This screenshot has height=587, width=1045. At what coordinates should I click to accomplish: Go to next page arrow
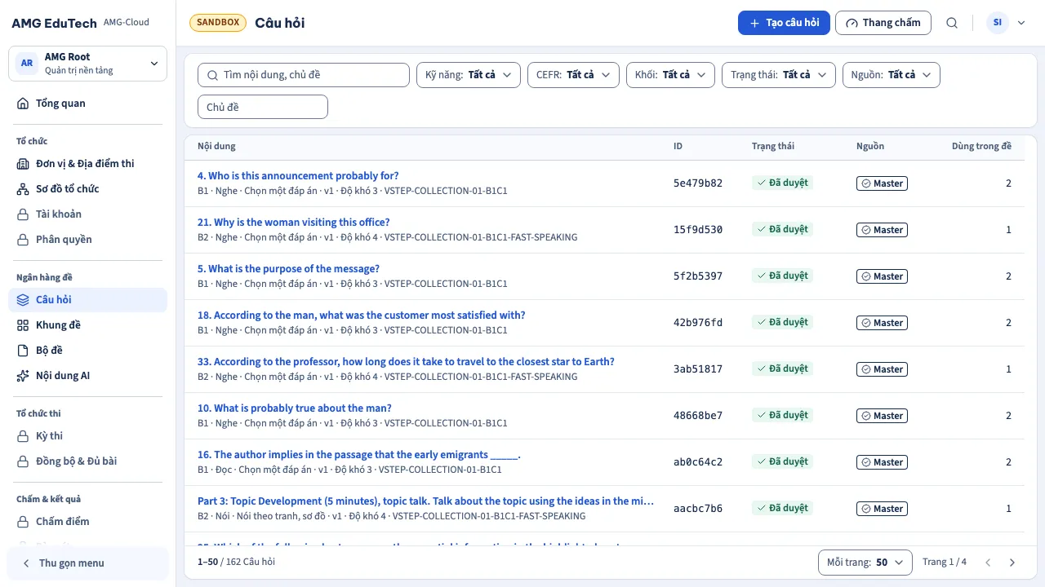[1012, 563]
